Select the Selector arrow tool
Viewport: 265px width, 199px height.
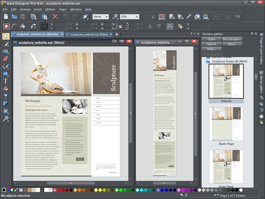(6, 36)
